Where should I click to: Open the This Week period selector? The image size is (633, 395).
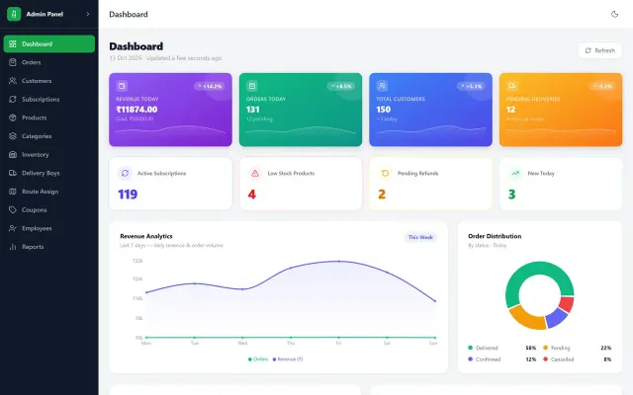[420, 237]
